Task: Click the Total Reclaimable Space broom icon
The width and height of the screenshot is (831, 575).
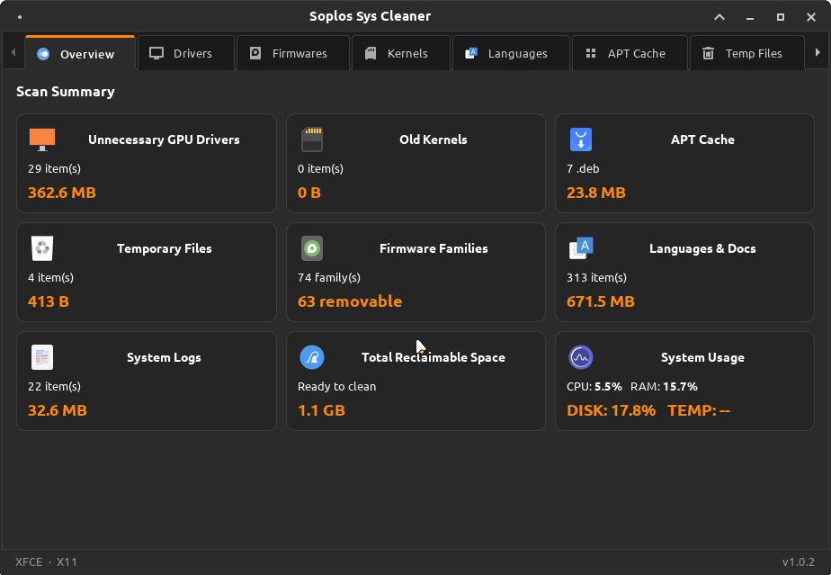Action: 312,357
